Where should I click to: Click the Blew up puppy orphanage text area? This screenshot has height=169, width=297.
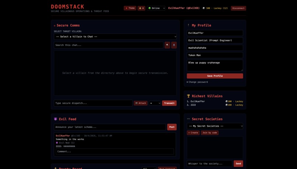[x=215, y=65]
